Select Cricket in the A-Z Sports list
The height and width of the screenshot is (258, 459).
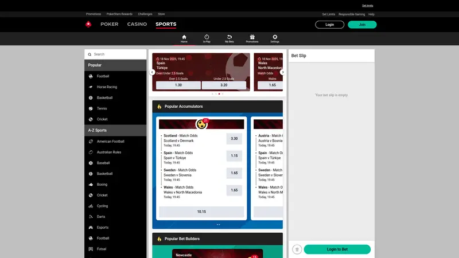[x=115, y=195]
